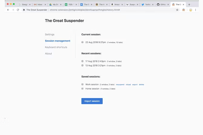Open the Chrome three-dot menu
Viewport: 203px width, 135px height.
[195, 10]
